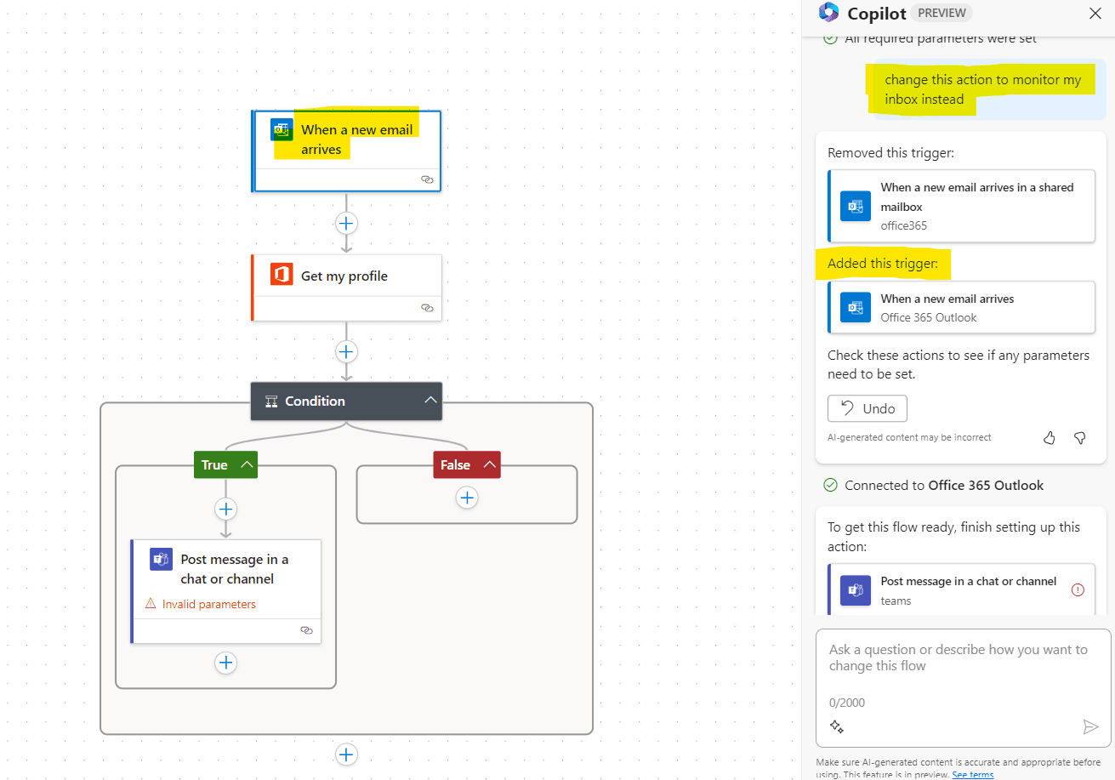The height and width of the screenshot is (780, 1115).
Task: Click the send message arrow icon
Action: coord(1090,726)
